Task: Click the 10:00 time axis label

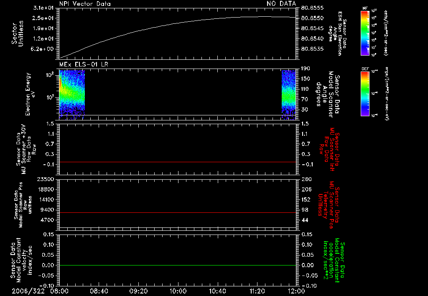Action: click(178, 291)
